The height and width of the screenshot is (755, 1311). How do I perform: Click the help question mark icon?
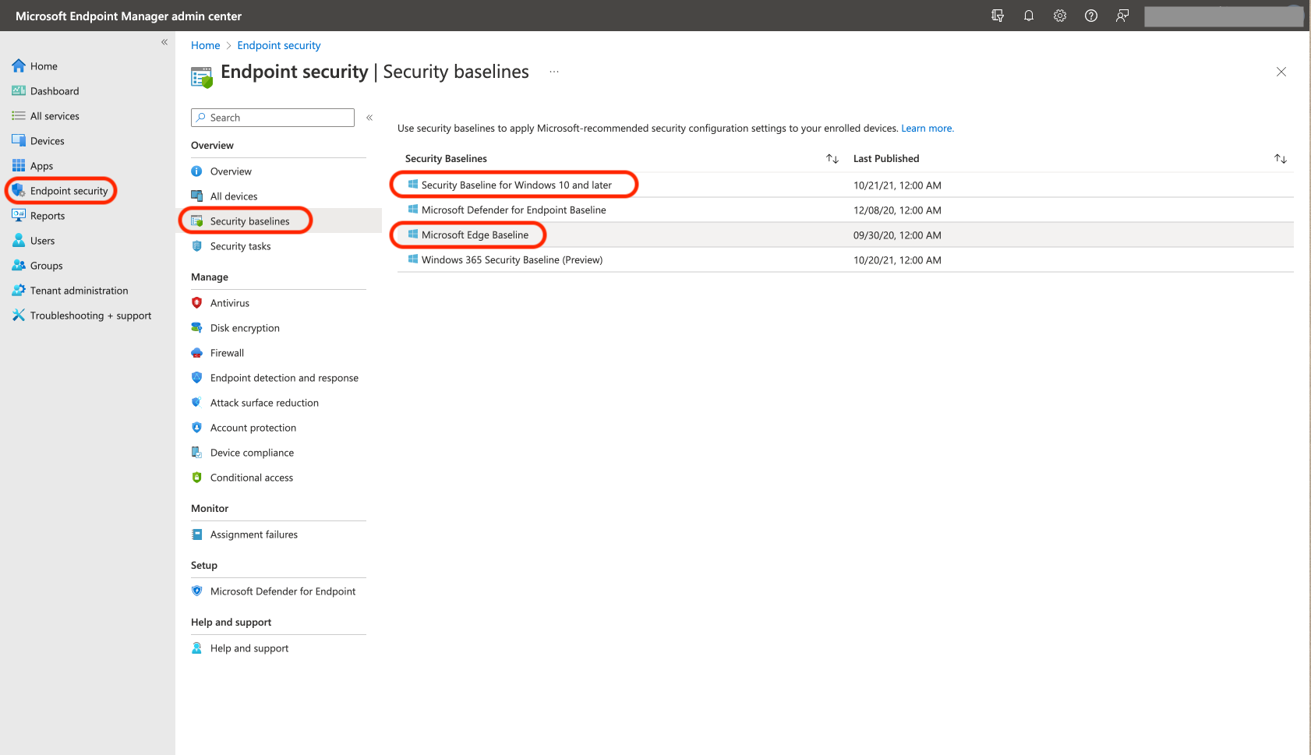point(1090,16)
